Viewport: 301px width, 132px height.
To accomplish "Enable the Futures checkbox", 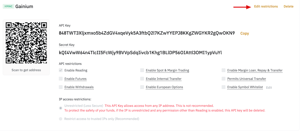I will (61, 79).
